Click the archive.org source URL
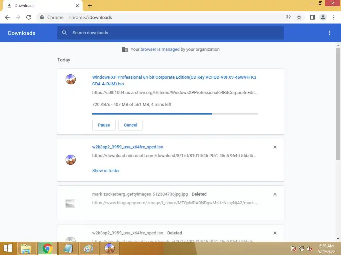 tap(175, 93)
